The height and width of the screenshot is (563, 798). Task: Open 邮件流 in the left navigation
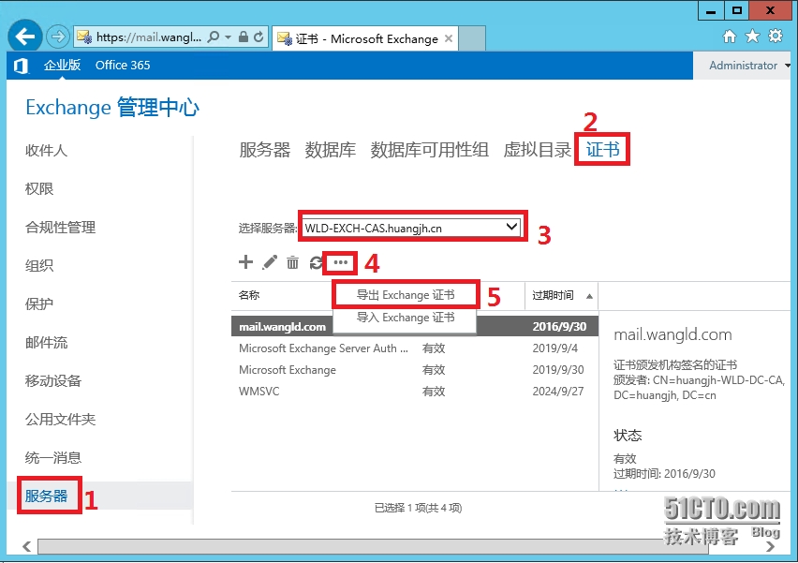click(46, 342)
